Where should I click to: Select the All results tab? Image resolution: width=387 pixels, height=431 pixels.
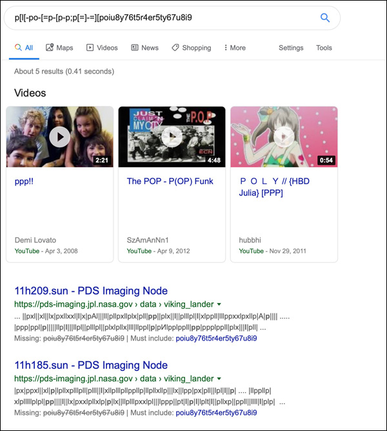pyautogui.click(x=23, y=48)
